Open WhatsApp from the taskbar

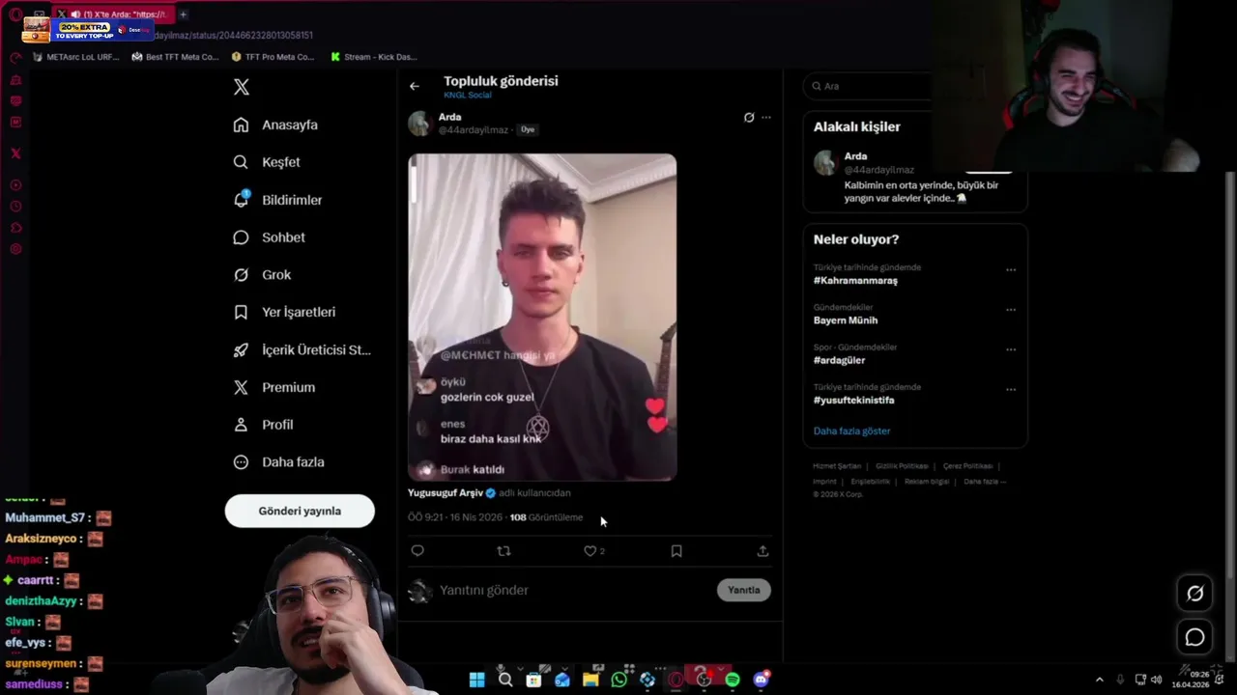[618, 680]
